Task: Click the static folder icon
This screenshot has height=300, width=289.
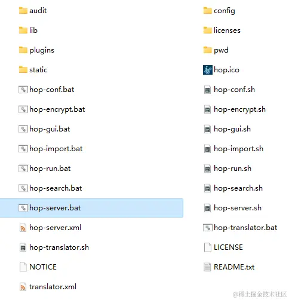Action: (23, 70)
